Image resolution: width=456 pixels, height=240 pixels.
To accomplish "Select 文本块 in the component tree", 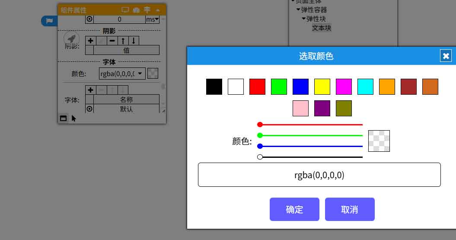I will (322, 28).
